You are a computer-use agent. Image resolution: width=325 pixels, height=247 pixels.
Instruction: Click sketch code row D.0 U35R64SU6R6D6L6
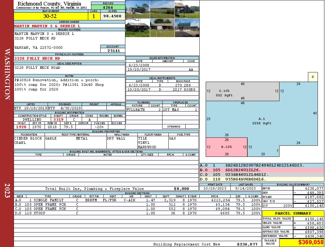pyautogui.click(x=262, y=179)
